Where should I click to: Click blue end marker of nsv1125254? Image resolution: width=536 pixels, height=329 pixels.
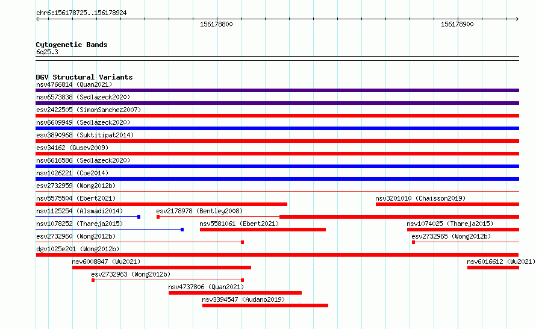coord(139,217)
